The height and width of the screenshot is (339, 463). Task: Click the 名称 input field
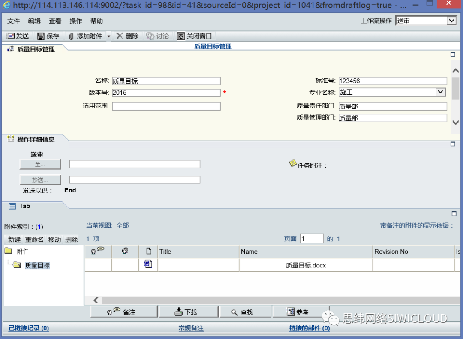click(x=166, y=81)
